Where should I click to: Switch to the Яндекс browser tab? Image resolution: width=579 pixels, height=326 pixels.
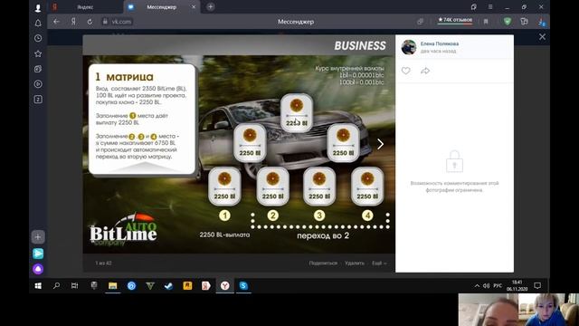tap(86, 7)
